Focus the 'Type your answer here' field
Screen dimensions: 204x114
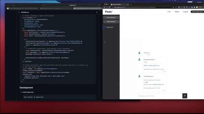160,96
